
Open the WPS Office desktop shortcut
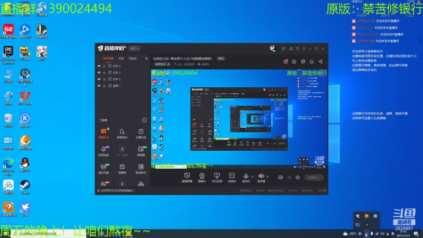[x=25, y=98]
